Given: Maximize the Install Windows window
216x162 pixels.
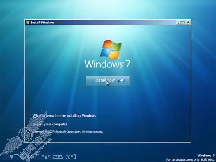Looking at the screenshot, I should point(183,22).
